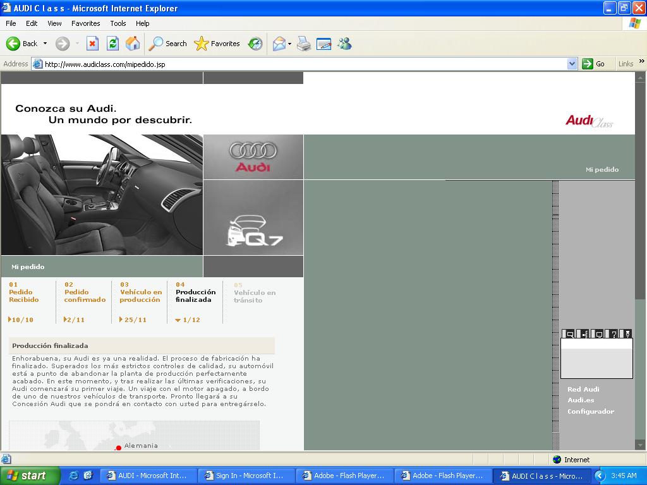Expand the address bar dropdown arrow
Image resolution: width=647 pixels, height=485 pixels.
point(572,64)
